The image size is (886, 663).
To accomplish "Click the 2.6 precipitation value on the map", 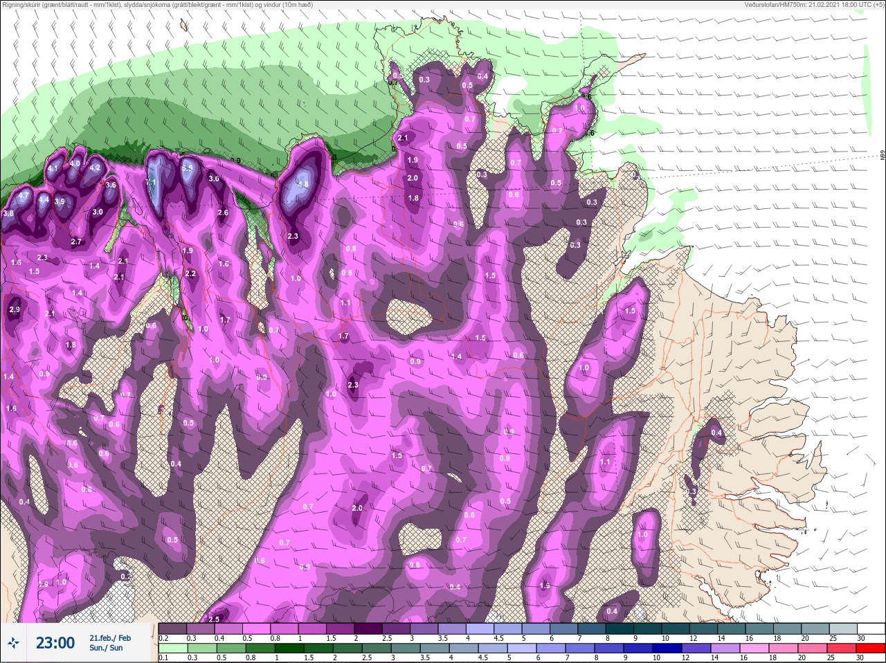I will tap(223, 212).
